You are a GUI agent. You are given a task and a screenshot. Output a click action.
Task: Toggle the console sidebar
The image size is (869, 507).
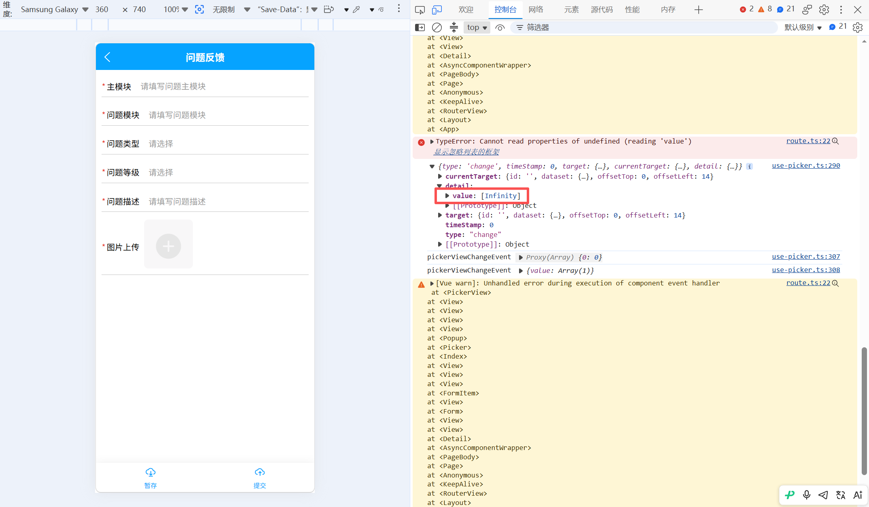pyautogui.click(x=420, y=27)
